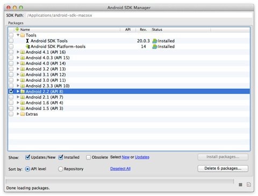Click the Status column header
This screenshot has width=258, height=196.
pyautogui.click(x=181, y=30)
